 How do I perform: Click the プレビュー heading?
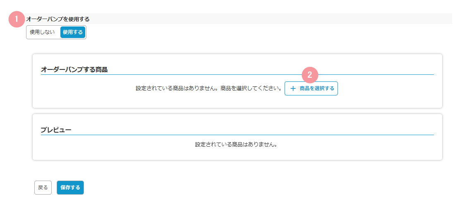56,130
